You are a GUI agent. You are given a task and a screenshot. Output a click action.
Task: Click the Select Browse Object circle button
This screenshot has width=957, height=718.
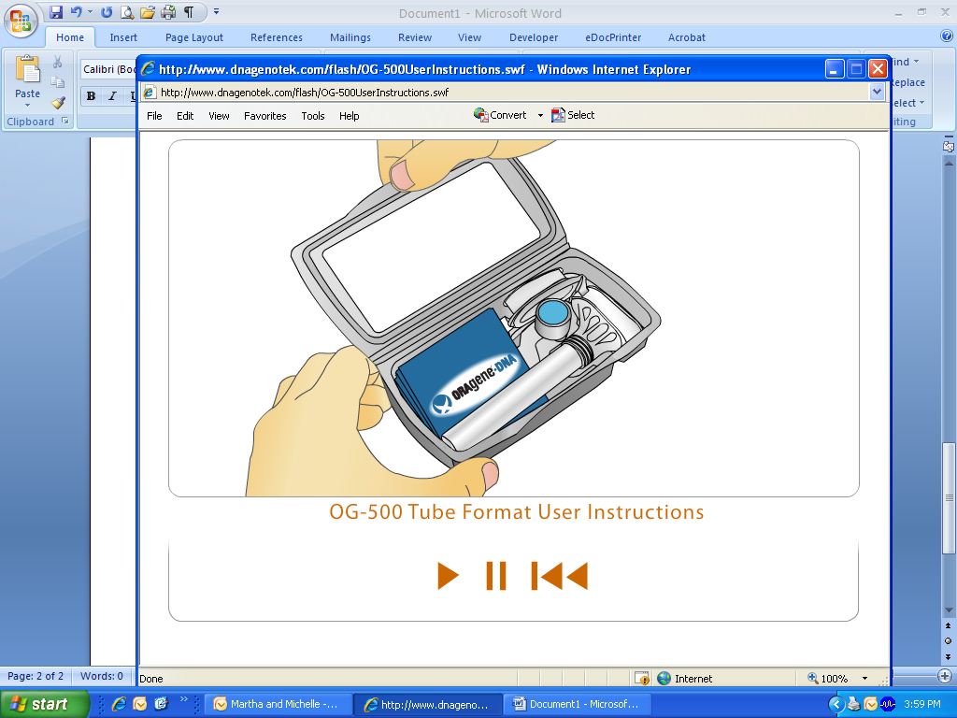[x=948, y=641]
